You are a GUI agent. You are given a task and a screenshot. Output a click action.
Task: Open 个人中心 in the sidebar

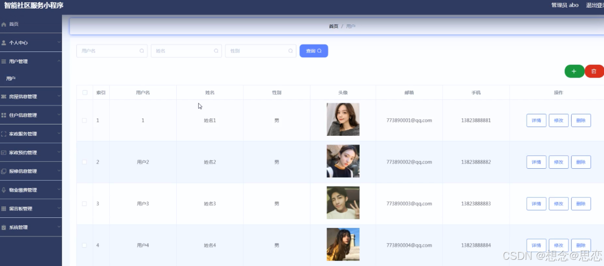click(31, 43)
